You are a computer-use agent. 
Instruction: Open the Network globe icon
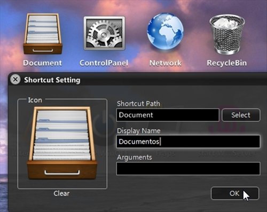pos(165,32)
